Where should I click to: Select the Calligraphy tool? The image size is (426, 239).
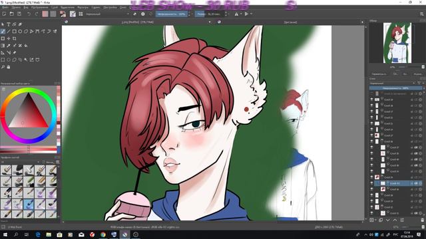[x=20, y=25]
